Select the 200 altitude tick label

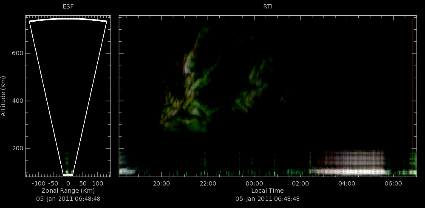[17, 149]
